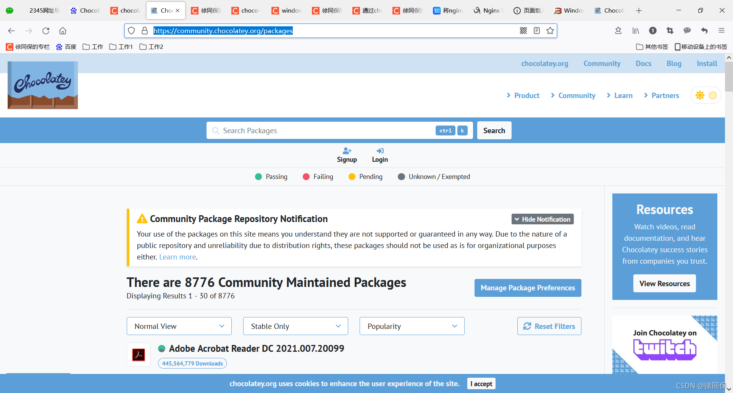Image resolution: width=733 pixels, height=393 pixels.
Task: Accept cookies with I accept button
Action: (x=481, y=384)
